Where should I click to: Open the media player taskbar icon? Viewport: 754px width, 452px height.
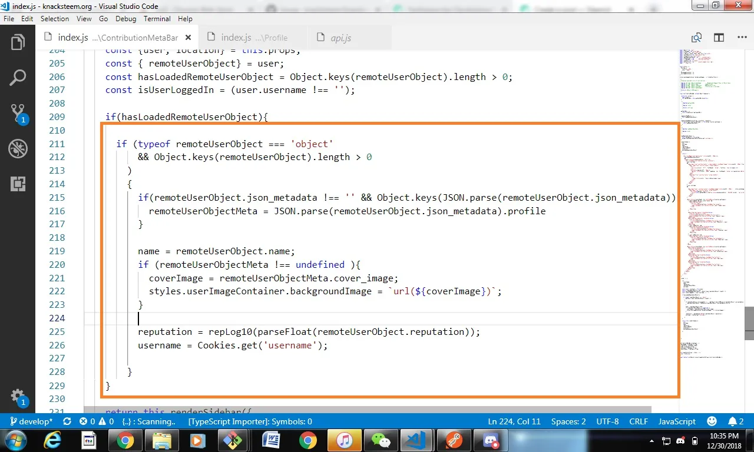tap(198, 440)
